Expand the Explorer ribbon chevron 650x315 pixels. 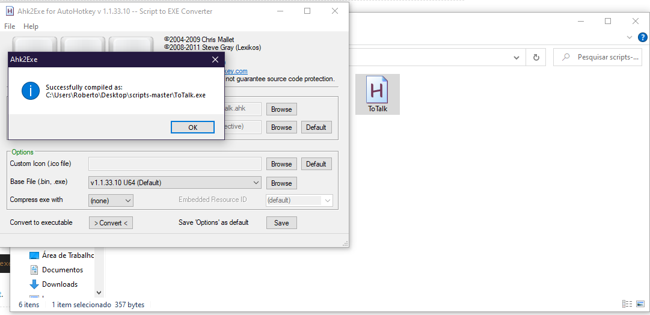(x=630, y=37)
